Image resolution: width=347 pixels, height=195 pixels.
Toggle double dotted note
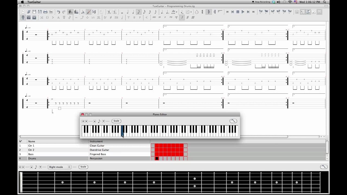click(x=168, y=12)
